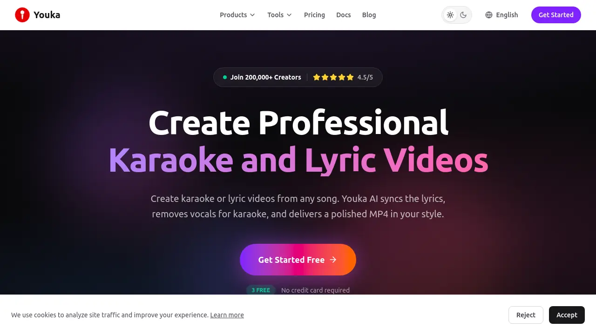
Task: Click the fifth yellow star rating icon
Action: pos(350,77)
